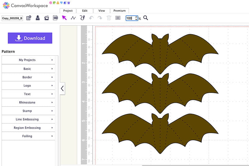Open the Premium tab

(x=120, y=11)
